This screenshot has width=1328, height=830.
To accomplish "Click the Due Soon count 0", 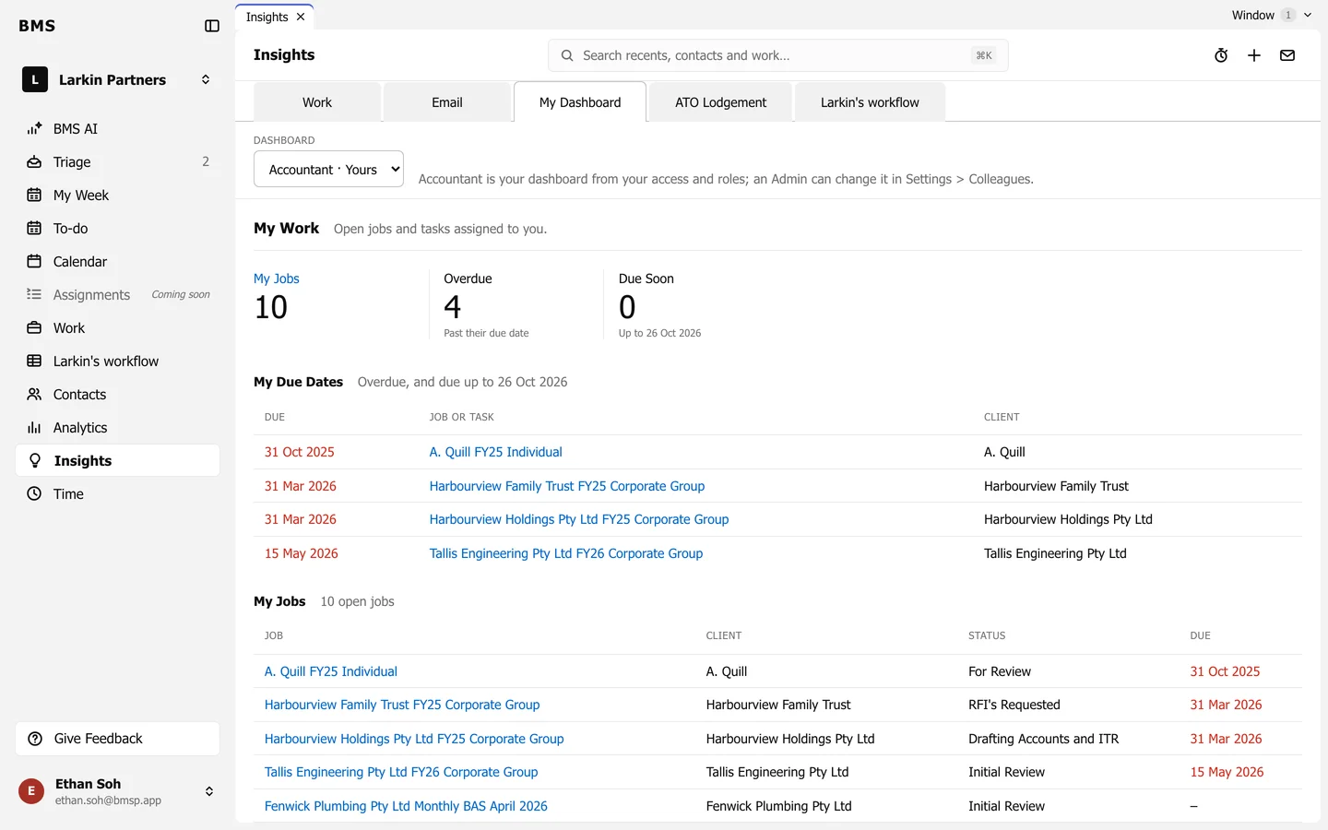I will click(627, 306).
